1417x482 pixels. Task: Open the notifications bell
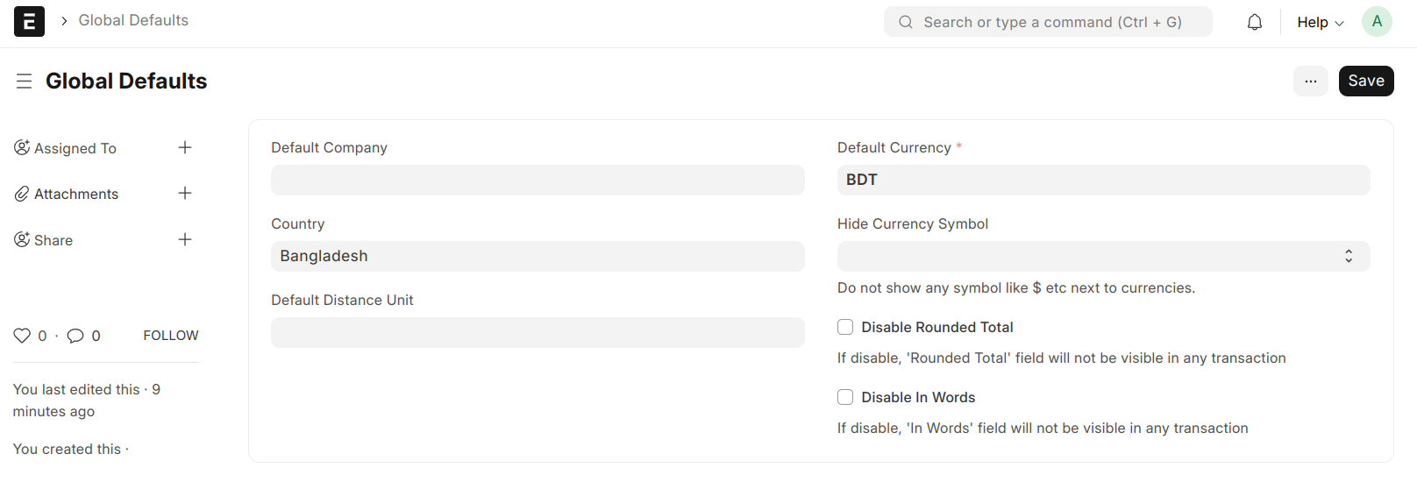coord(1255,22)
